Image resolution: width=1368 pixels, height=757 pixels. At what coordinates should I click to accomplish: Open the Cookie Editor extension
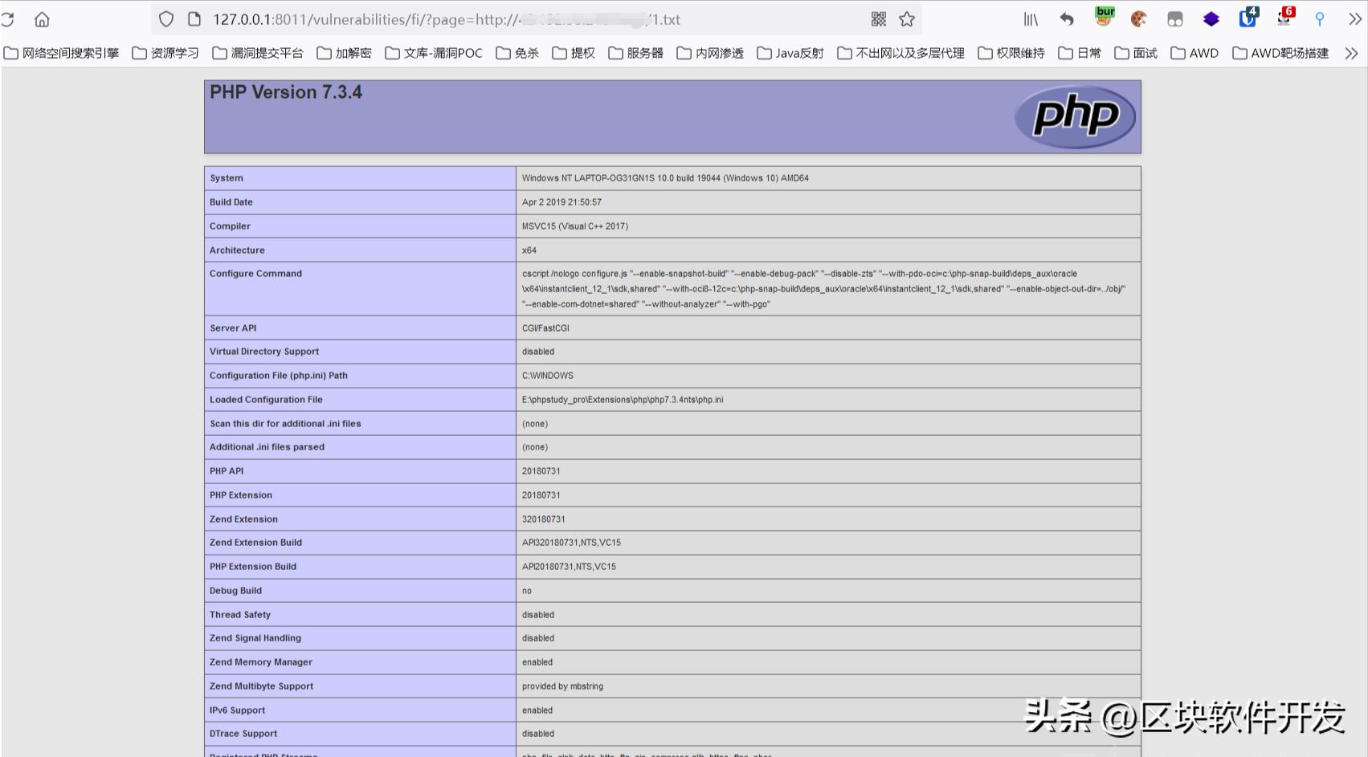[1139, 18]
